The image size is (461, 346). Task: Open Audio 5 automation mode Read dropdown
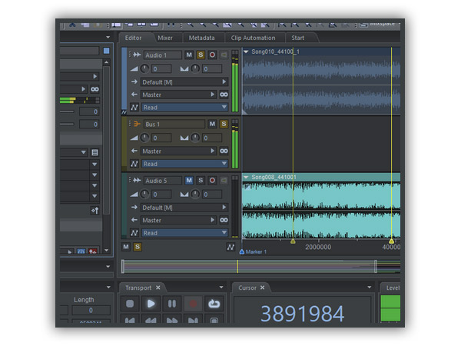click(x=184, y=233)
